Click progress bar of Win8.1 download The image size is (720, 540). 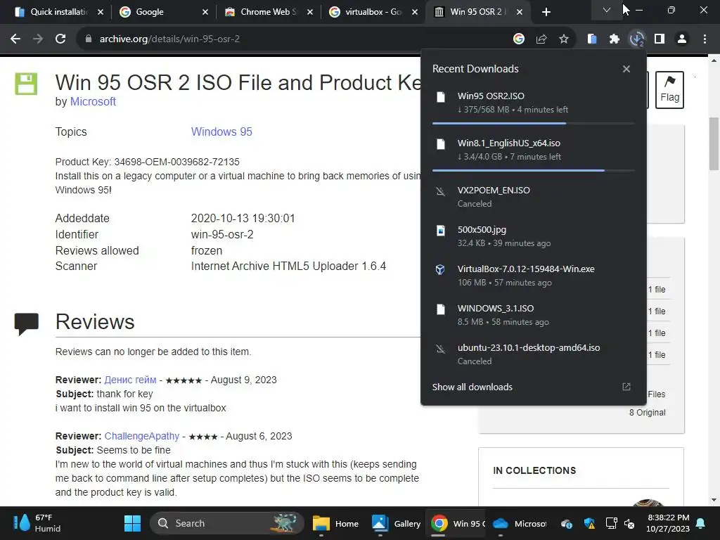coord(533,170)
